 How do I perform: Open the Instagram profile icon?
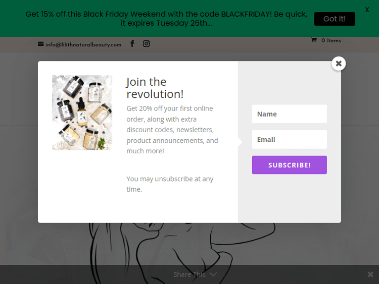(146, 44)
